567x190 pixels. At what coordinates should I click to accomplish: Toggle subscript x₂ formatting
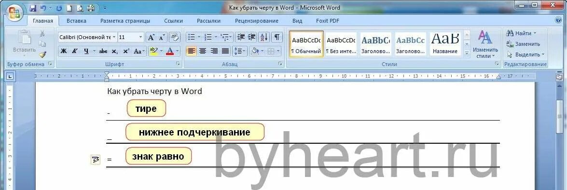point(115,51)
